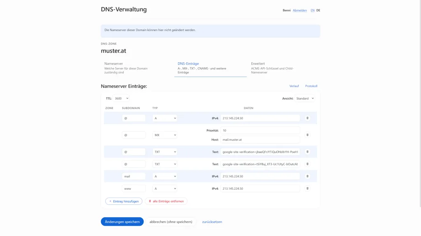This screenshot has width=421, height=236.
Task: Focus subdomain field of the MX record
Action: tap(134, 135)
